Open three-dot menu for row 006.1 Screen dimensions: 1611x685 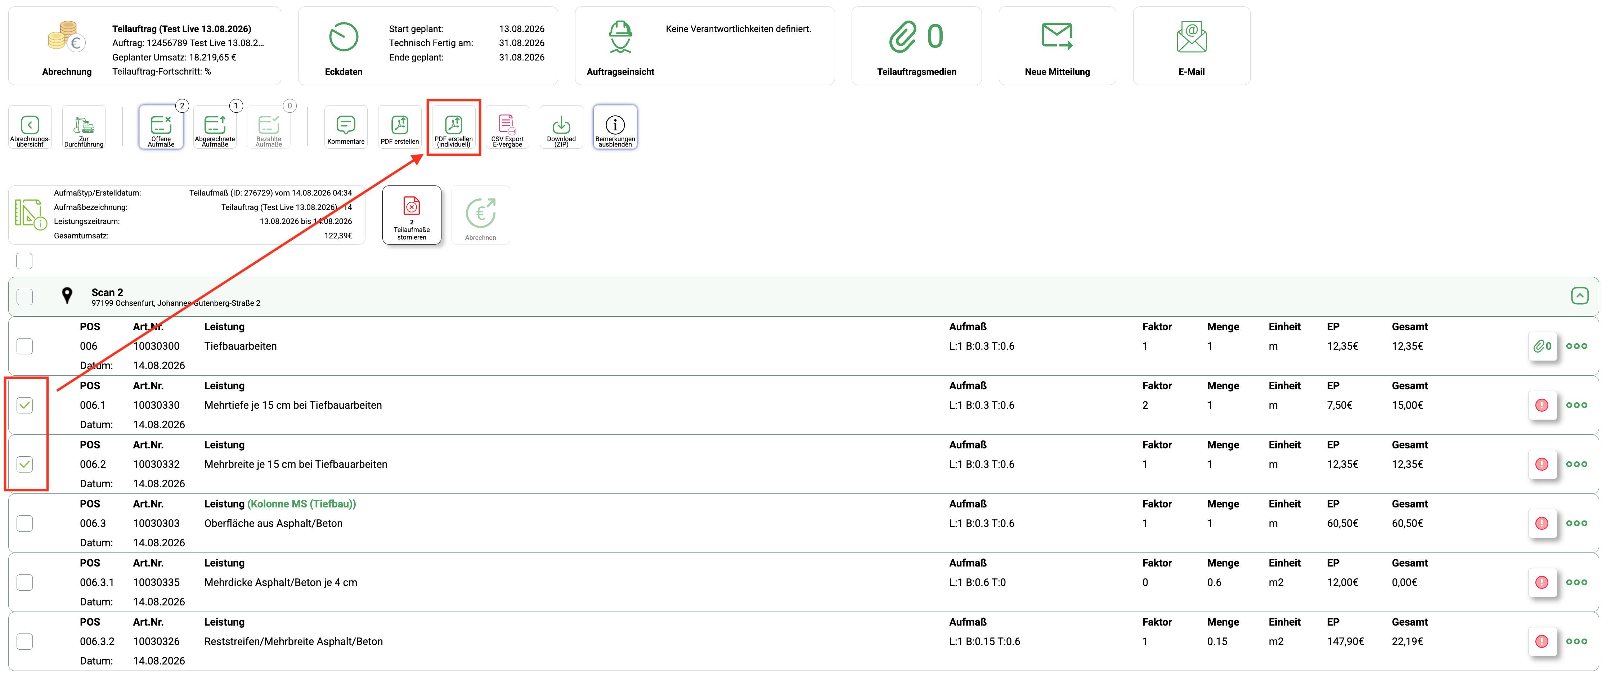click(1576, 406)
